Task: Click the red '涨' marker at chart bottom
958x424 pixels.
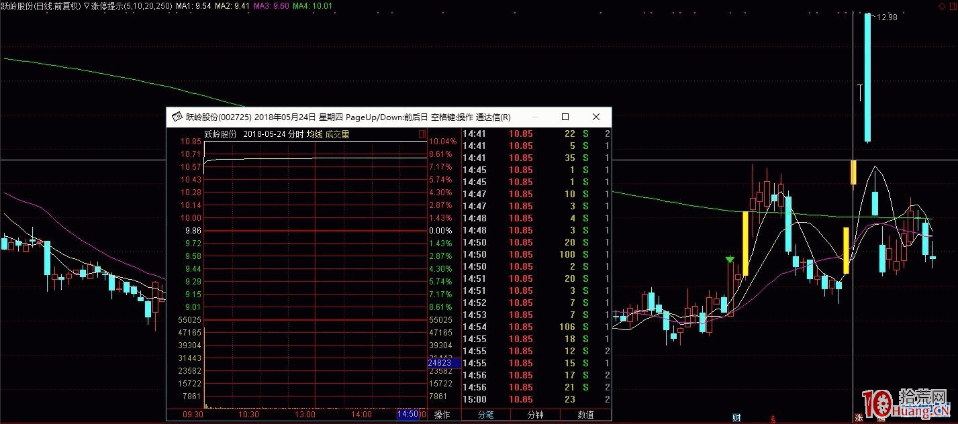Action: click(x=859, y=418)
